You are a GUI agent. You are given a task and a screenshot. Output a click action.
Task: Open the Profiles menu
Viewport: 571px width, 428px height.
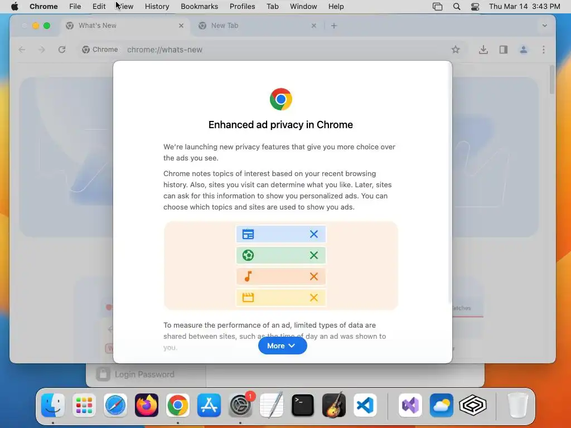242,7
